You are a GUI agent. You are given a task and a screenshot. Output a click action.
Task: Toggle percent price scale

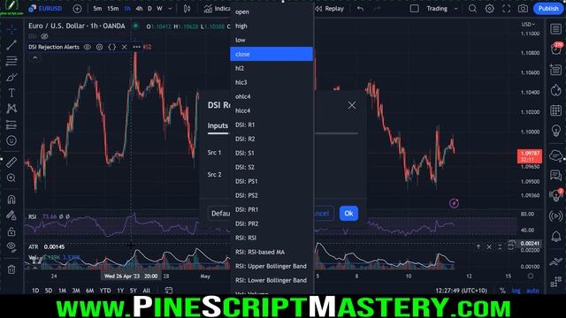pyautogui.click(x=502, y=291)
